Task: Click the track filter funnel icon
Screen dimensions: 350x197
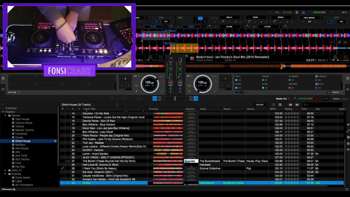Action: coord(62,109)
